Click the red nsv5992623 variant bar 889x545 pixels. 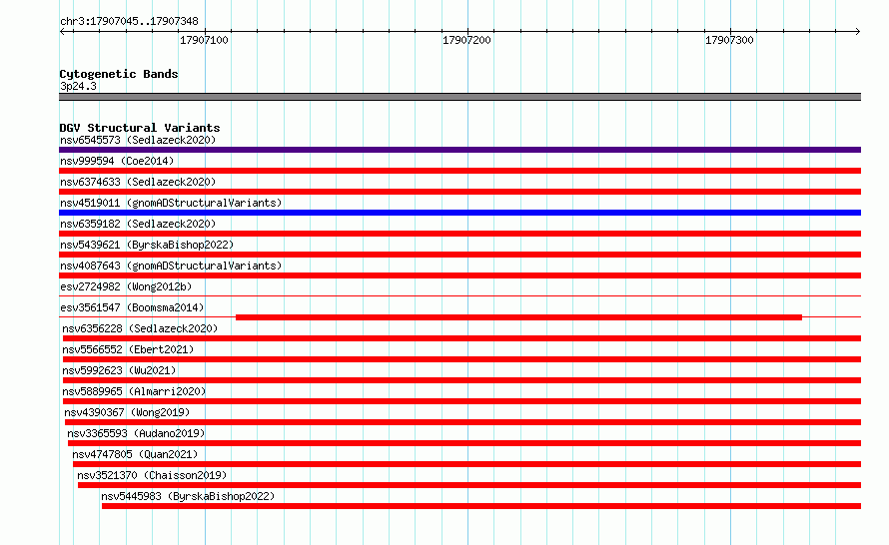(462, 380)
